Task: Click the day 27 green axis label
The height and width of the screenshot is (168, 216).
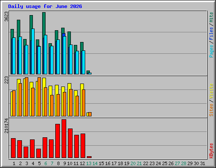Action: (x=177, y=163)
